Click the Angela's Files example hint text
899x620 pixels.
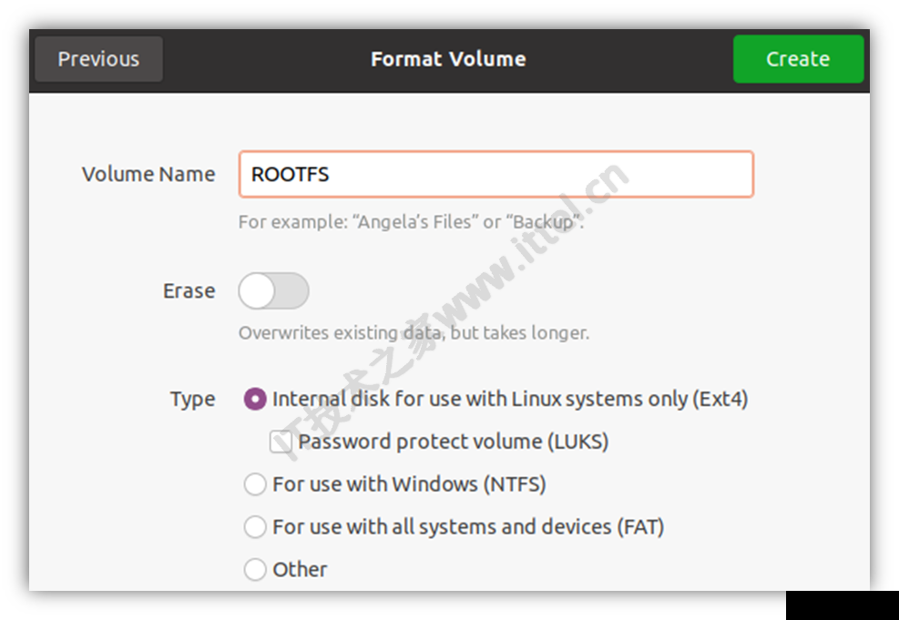point(411,222)
